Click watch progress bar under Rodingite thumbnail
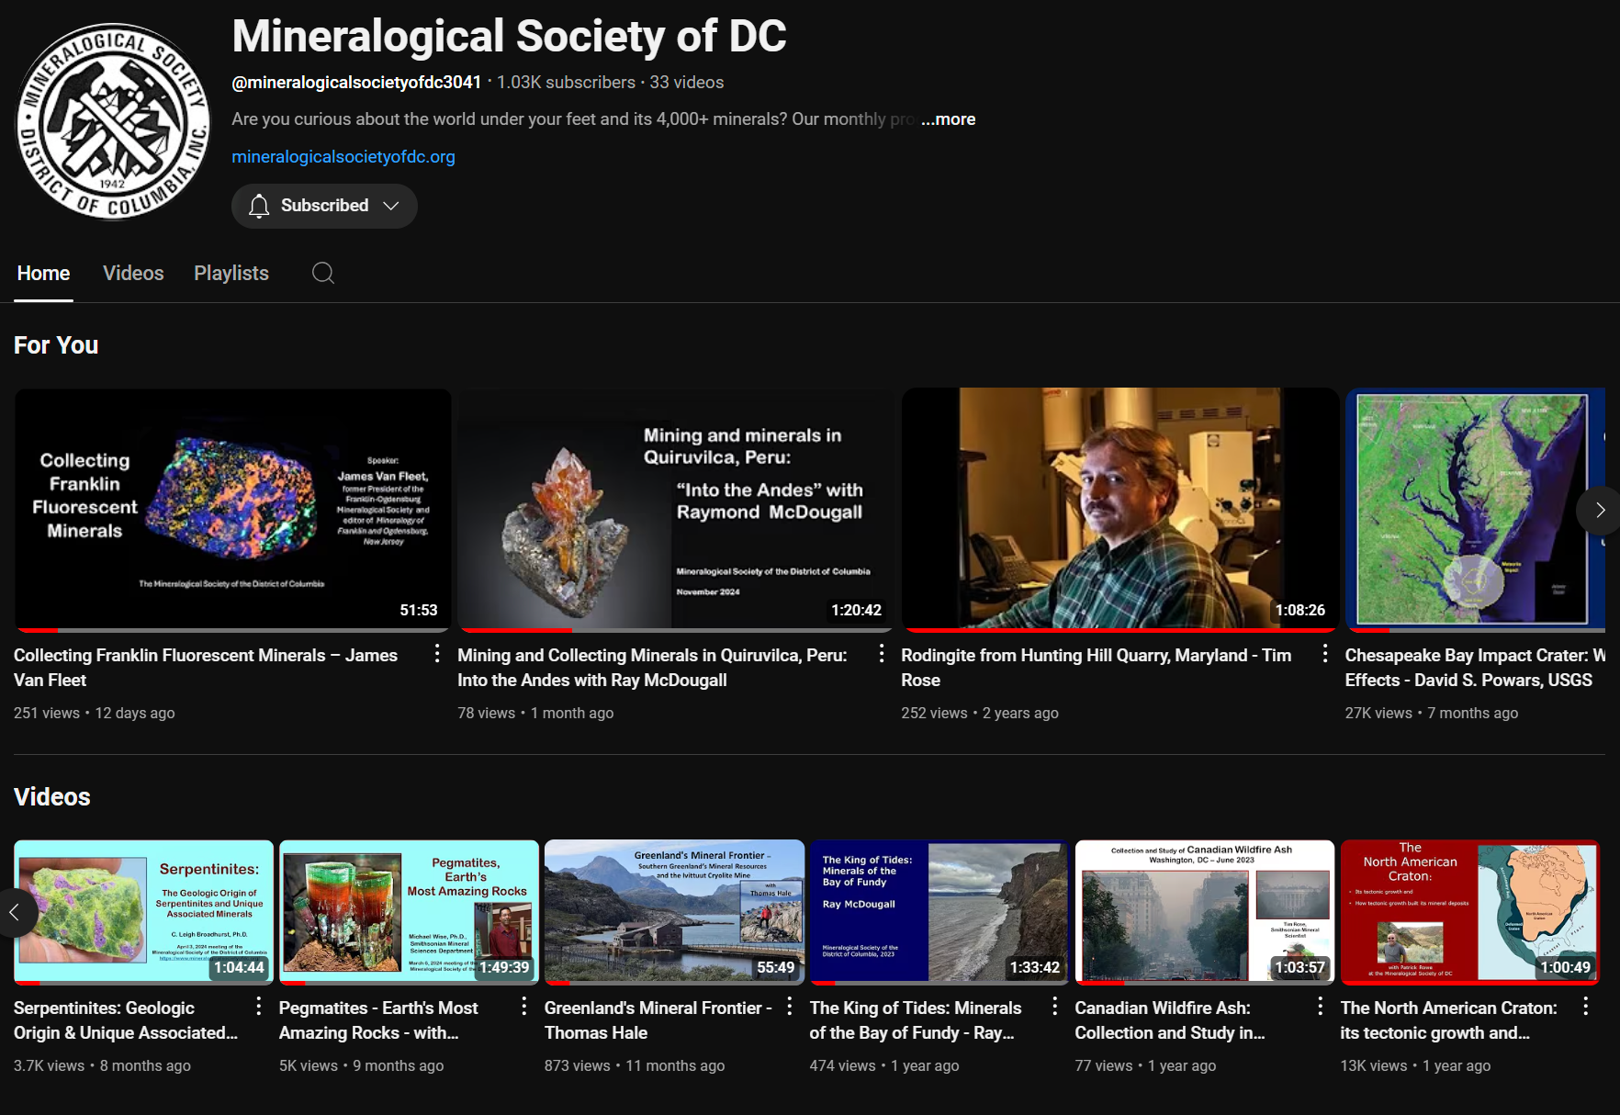The height and width of the screenshot is (1115, 1620). click(1119, 630)
